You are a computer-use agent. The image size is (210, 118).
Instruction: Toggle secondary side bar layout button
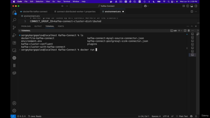[196, 6]
